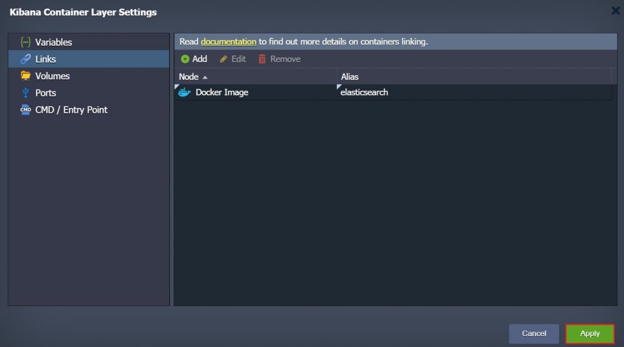Select the Links section
Screen dimensions: 624x347
[89, 59]
